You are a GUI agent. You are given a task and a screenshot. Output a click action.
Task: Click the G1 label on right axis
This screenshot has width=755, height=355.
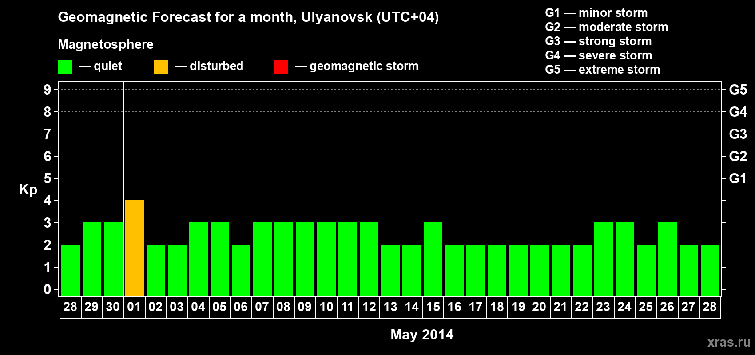tap(738, 178)
